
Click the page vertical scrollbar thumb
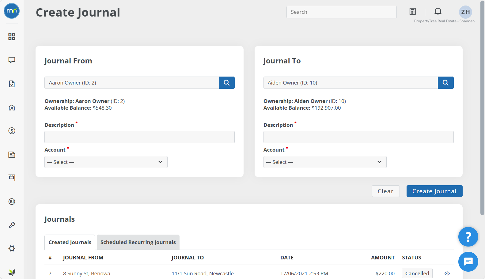[x=482, y=107]
